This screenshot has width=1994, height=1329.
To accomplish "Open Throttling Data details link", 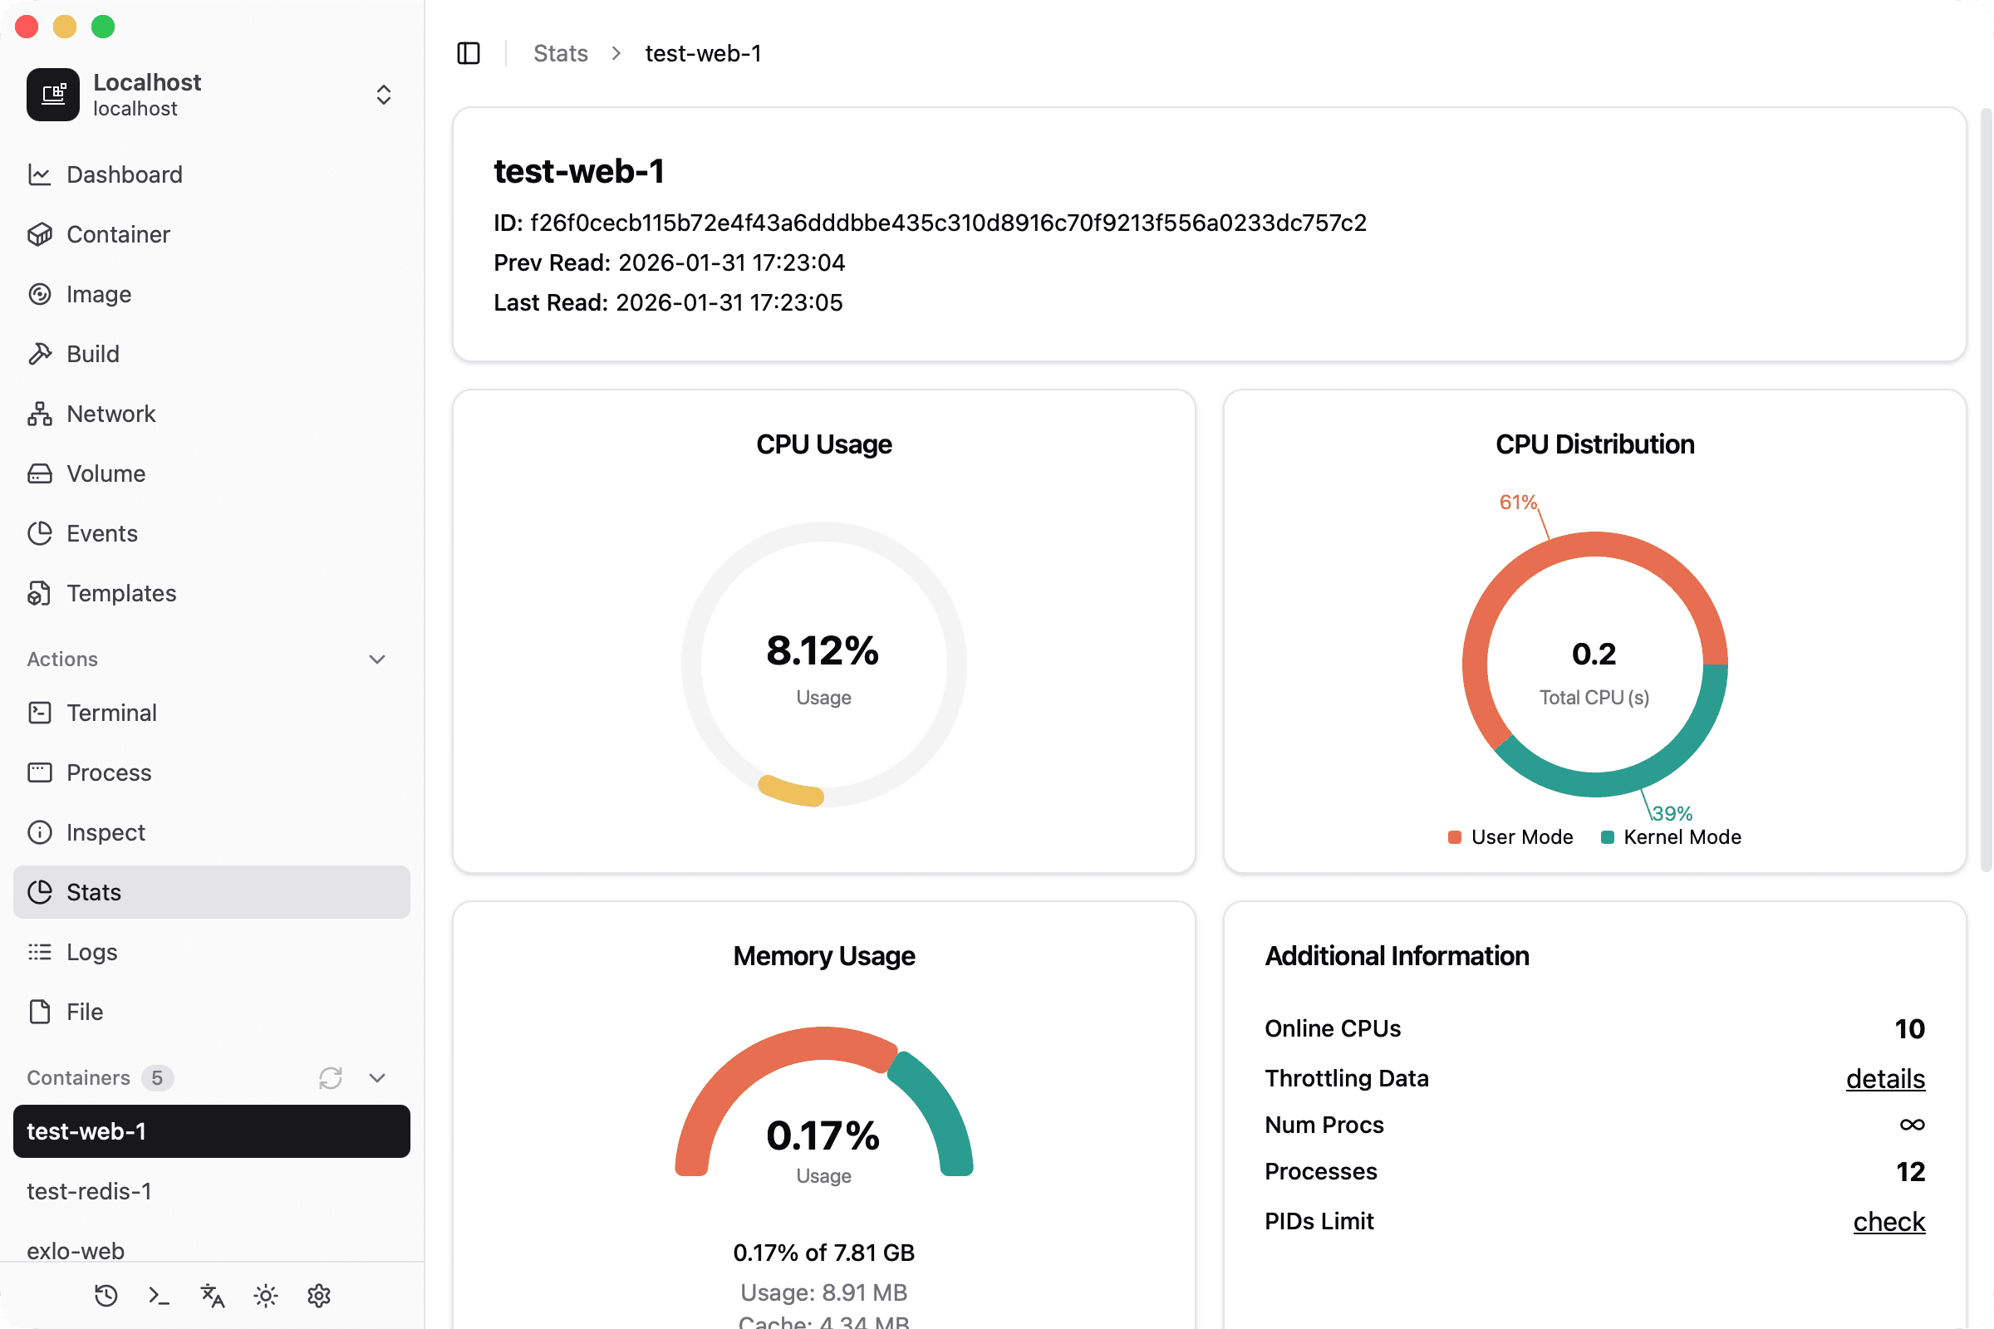I will (x=1884, y=1078).
